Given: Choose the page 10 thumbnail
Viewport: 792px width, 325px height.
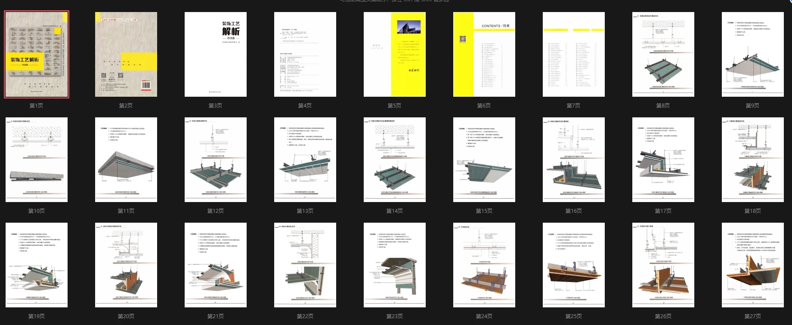Looking at the screenshot, I should [x=37, y=159].
